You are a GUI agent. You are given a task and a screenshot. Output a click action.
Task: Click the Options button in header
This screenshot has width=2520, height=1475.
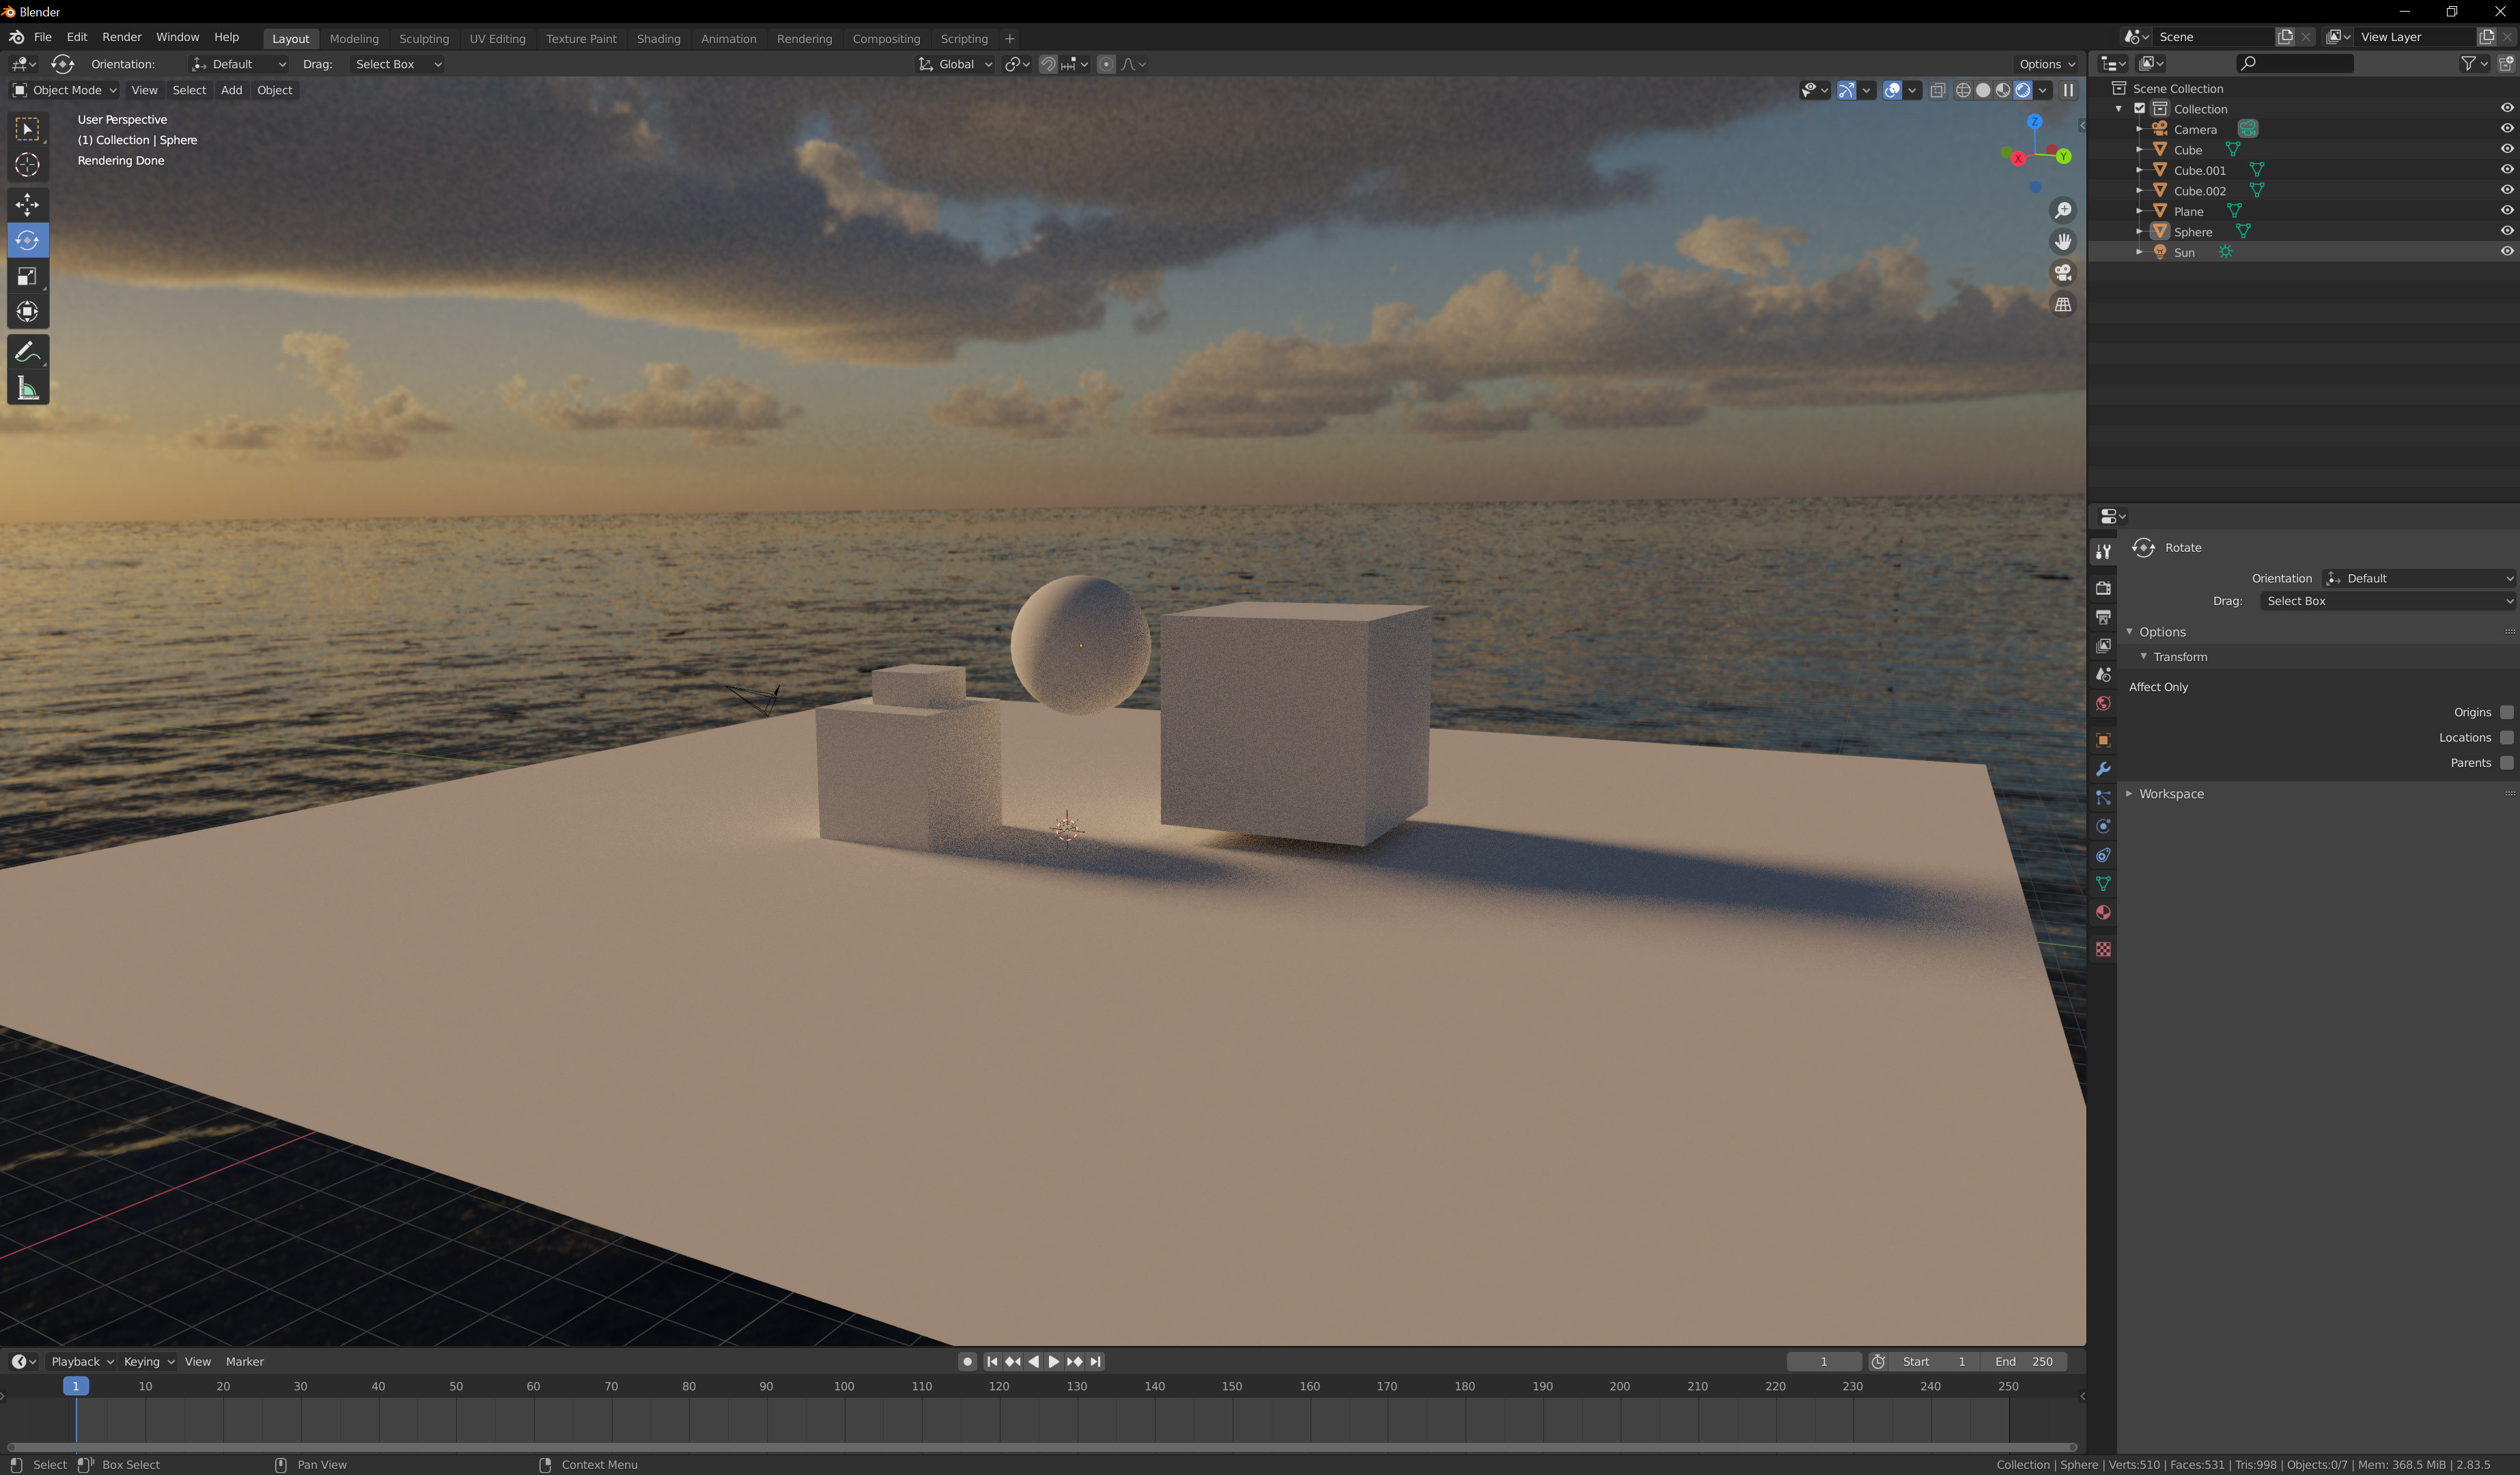(x=2046, y=64)
